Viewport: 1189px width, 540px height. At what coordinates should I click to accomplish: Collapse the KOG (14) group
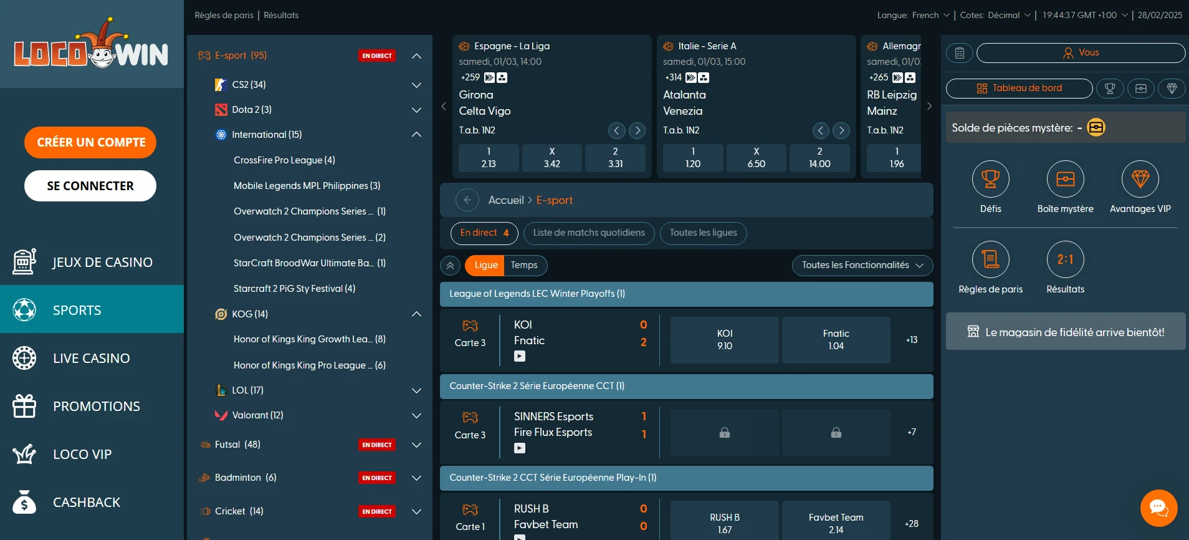click(417, 314)
